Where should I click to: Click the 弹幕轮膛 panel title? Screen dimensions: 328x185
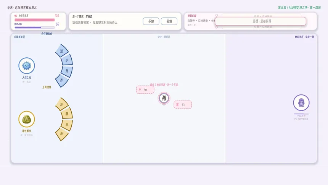(x=192, y=16)
